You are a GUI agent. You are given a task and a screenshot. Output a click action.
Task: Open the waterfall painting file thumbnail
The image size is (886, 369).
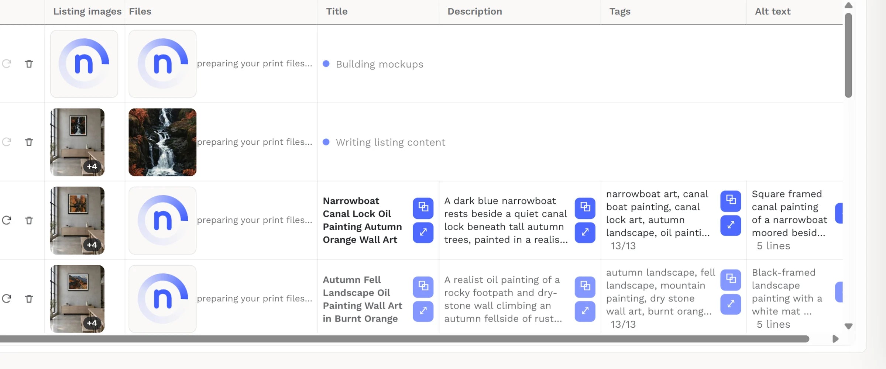pyautogui.click(x=162, y=142)
